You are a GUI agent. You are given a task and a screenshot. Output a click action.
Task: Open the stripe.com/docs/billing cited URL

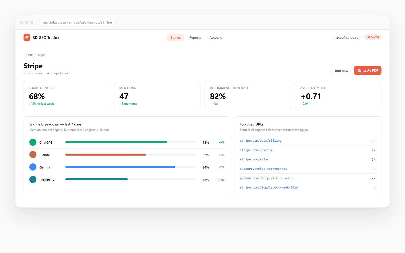pyautogui.click(x=261, y=141)
